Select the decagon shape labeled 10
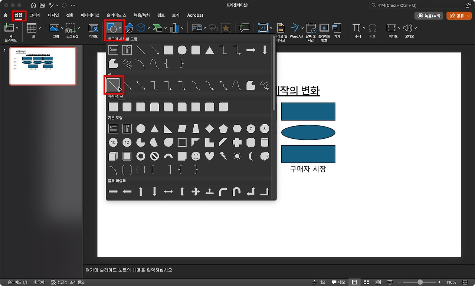 (x=113, y=142)
